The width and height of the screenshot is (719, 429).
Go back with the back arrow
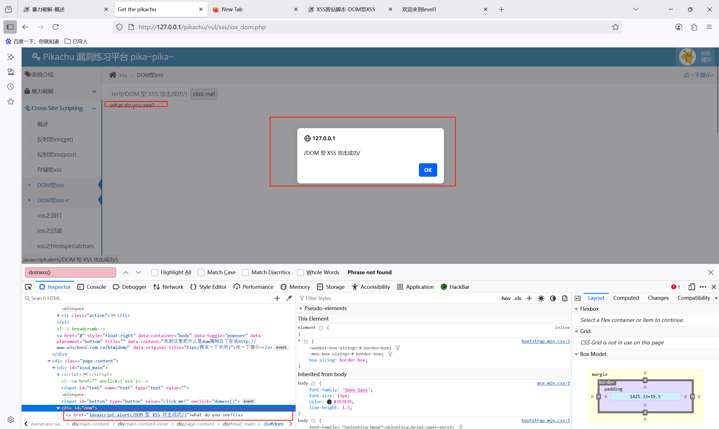26,27
